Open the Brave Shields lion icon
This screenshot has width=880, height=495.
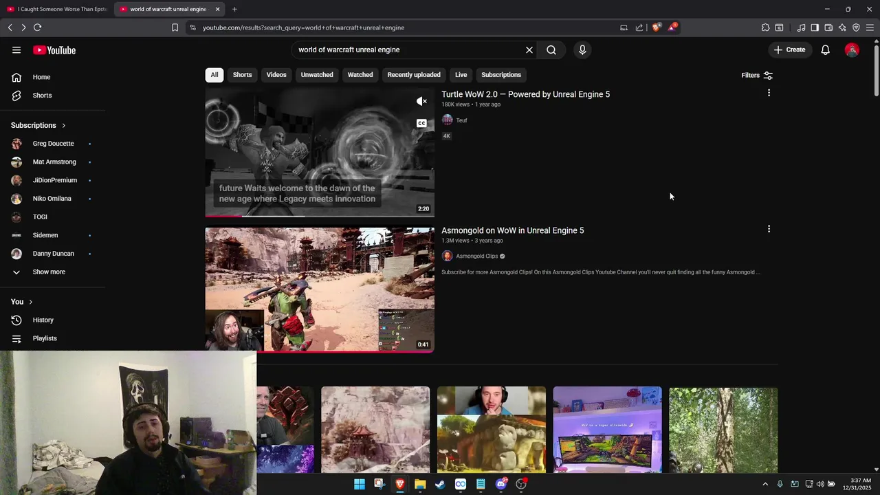pos(656,27)
